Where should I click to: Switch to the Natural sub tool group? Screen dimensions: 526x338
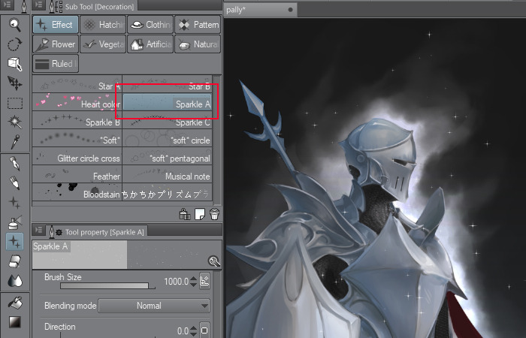(x=198, y=44)
